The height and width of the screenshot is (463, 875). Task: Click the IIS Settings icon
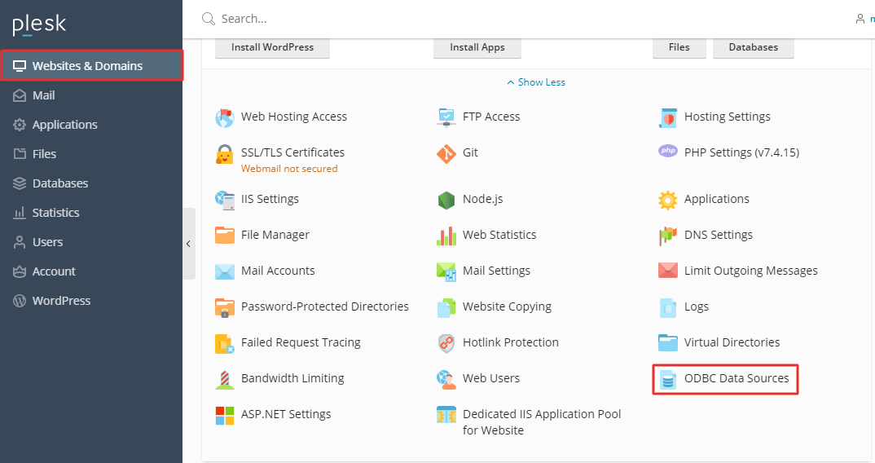coord(224,200)
